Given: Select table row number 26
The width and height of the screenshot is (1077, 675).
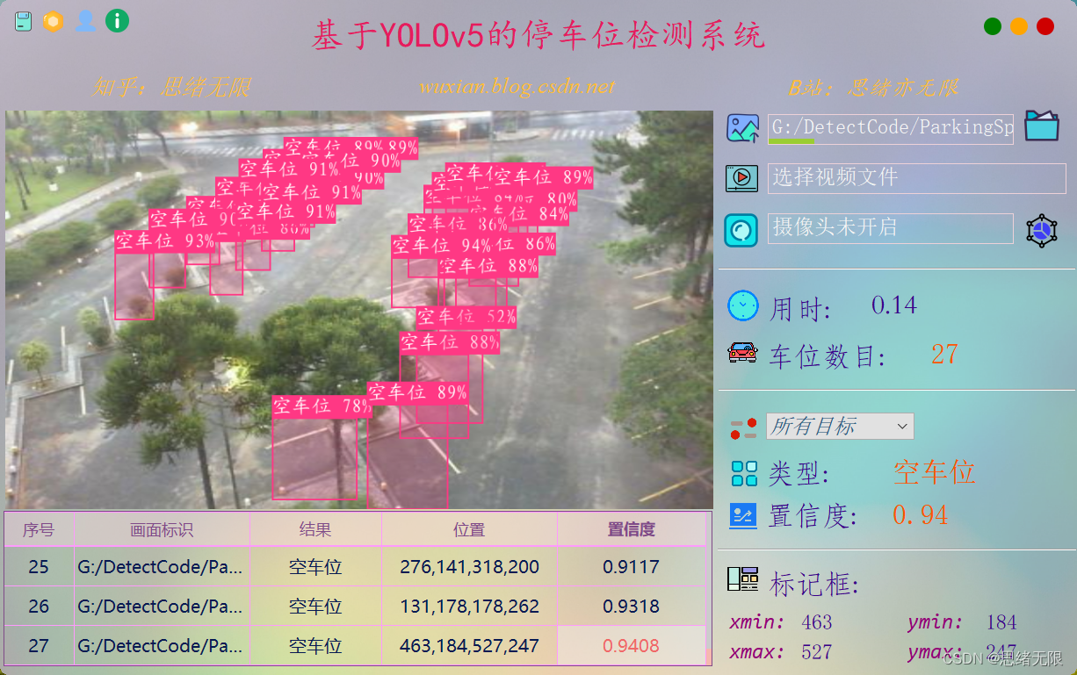Looking at the screenshot, I should pos(355,606).
